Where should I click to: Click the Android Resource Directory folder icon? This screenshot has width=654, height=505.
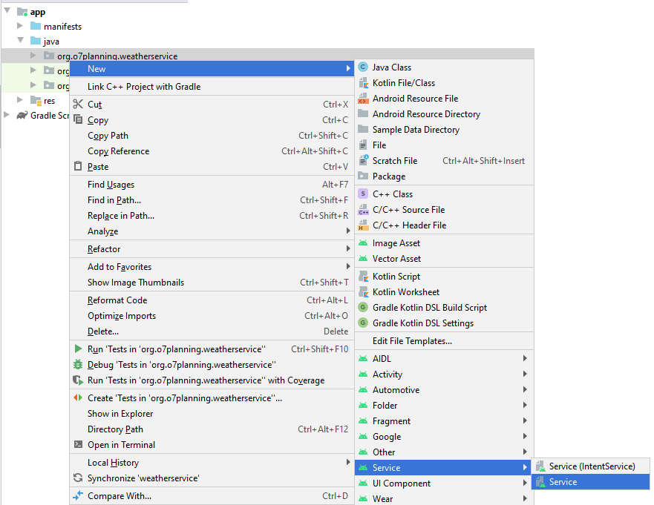pyautogui.click(x=363, y=113)
